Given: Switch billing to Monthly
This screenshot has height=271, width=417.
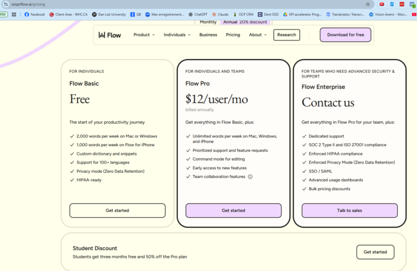Looking at the screenshot, I should (208, 22).
